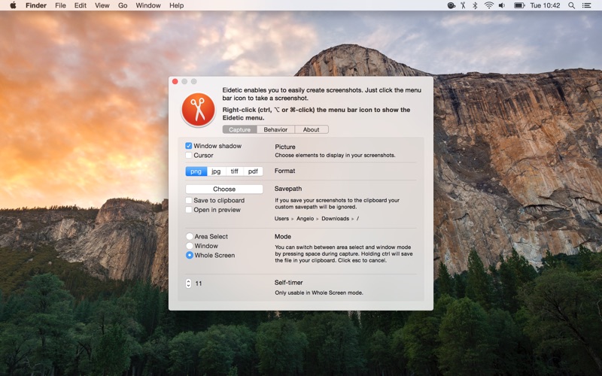
Task: Open the Help menu
Action: (x=177, y=5)
